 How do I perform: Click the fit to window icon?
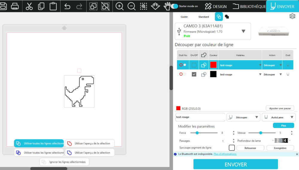pyautogui.click(x=155, y=6)
